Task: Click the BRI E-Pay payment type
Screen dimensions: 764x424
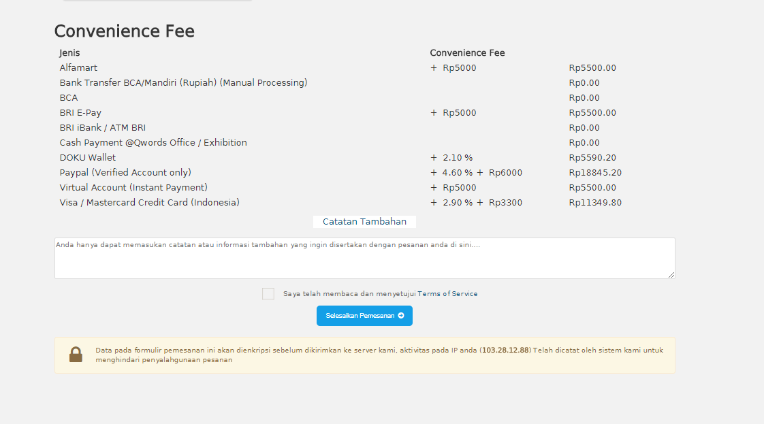Action: (x=80, y=113)
